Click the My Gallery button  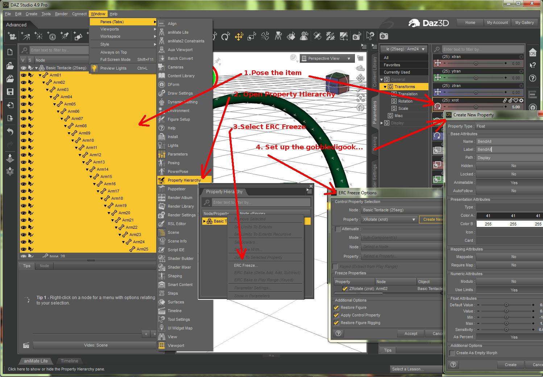(525, 22)
